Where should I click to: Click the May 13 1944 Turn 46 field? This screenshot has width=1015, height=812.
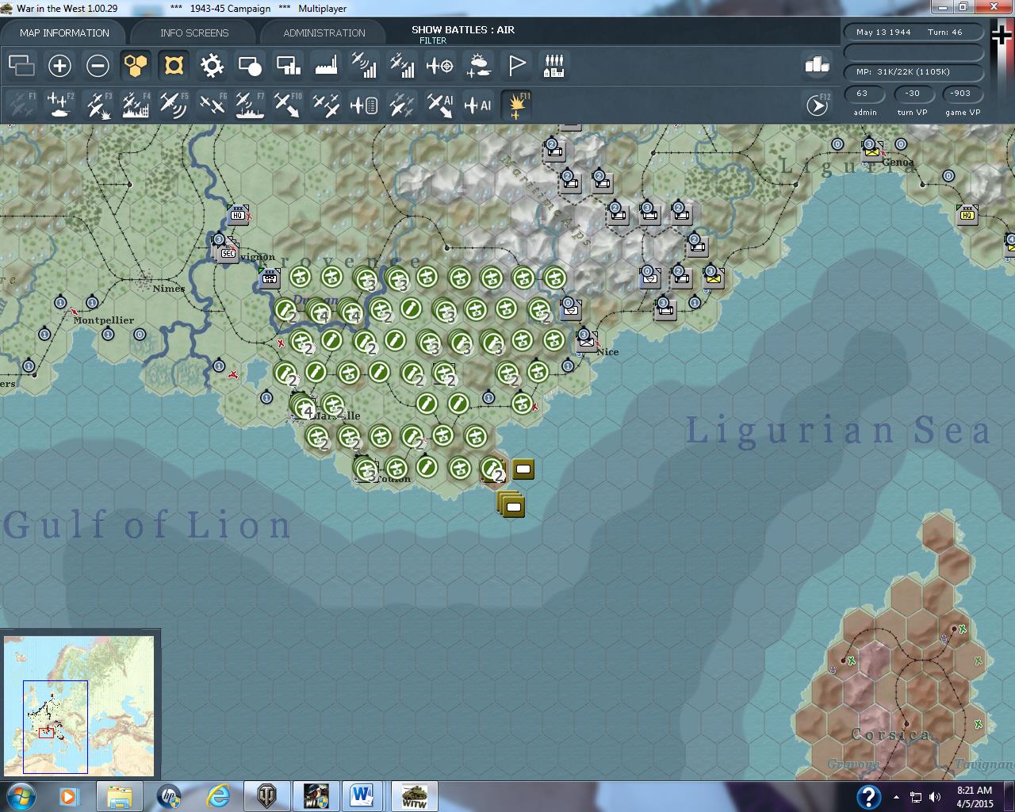click(913, 33)
